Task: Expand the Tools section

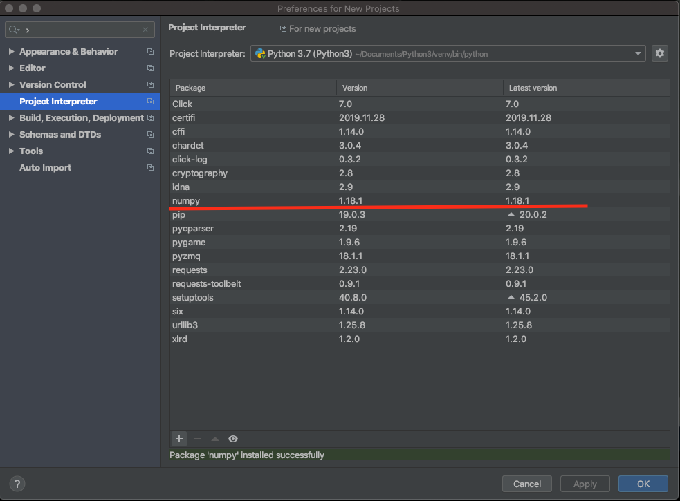Action: pos(11,151)
